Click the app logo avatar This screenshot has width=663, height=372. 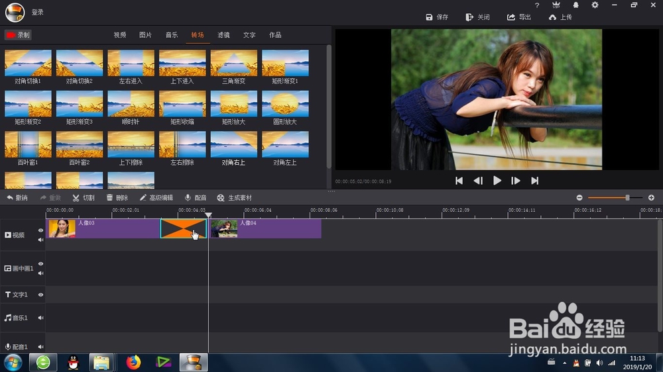(x=15, y=12)
